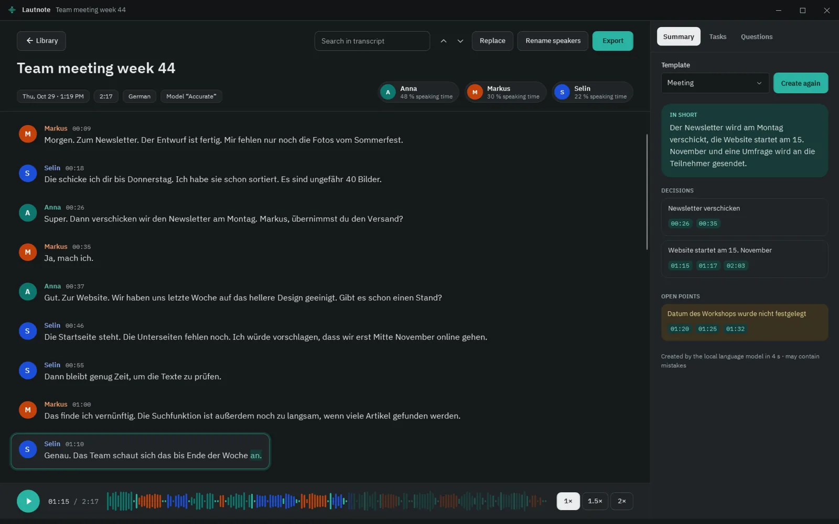
Task: Go to next search match arrow
Action: click(x=460, y=41)
